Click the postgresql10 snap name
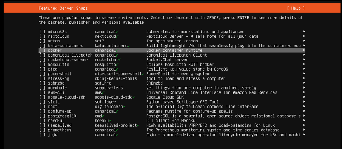342x149 pixels. pos(62,116)
